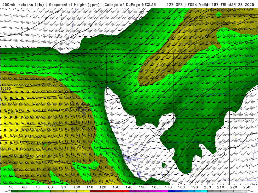Image resolution: width=258 pixels, height=193 pixels.
Task: Click the 230 value on the color scale
Action: pos(247,187)
